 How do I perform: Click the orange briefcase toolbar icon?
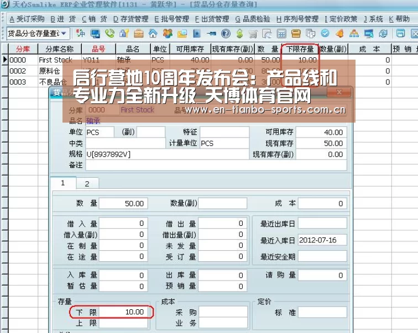[139, 34]
